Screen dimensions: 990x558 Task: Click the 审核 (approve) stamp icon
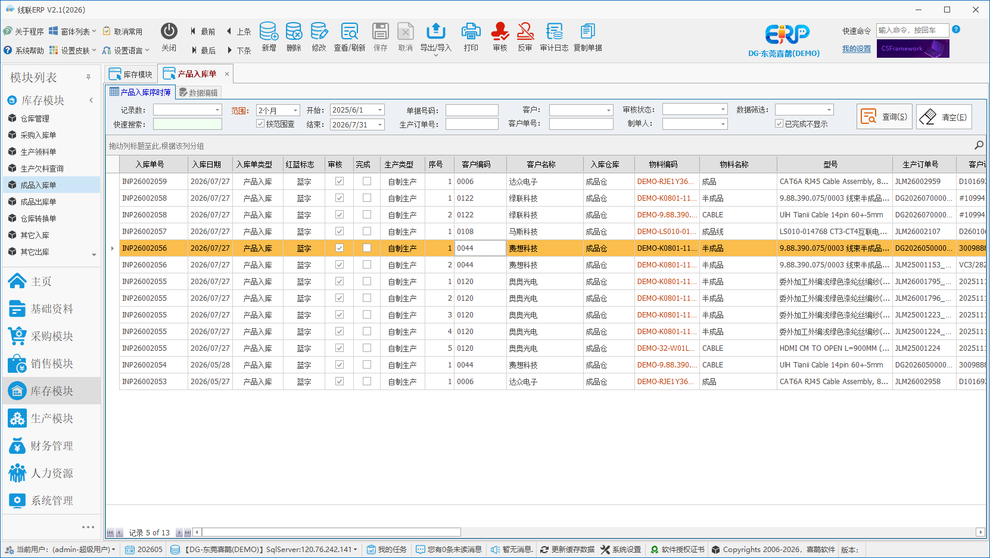500,32
